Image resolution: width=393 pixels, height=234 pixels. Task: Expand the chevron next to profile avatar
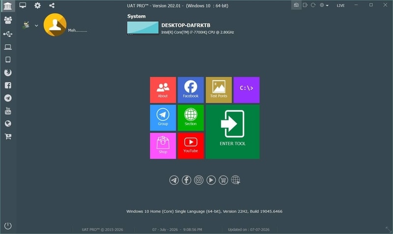36,26
